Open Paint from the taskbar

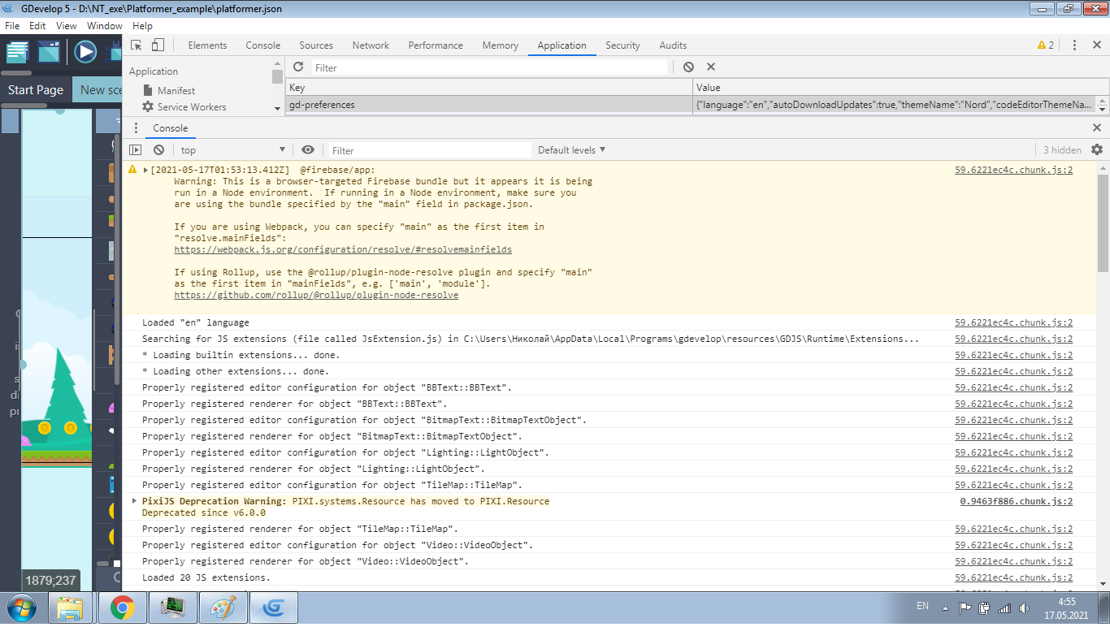click(x=223, y=608)
